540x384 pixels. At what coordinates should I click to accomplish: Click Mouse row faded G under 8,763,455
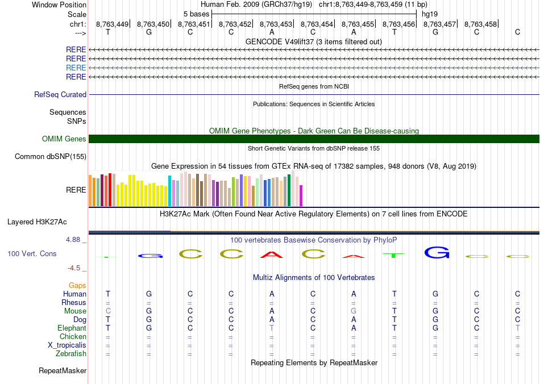[x=354, y=311]
